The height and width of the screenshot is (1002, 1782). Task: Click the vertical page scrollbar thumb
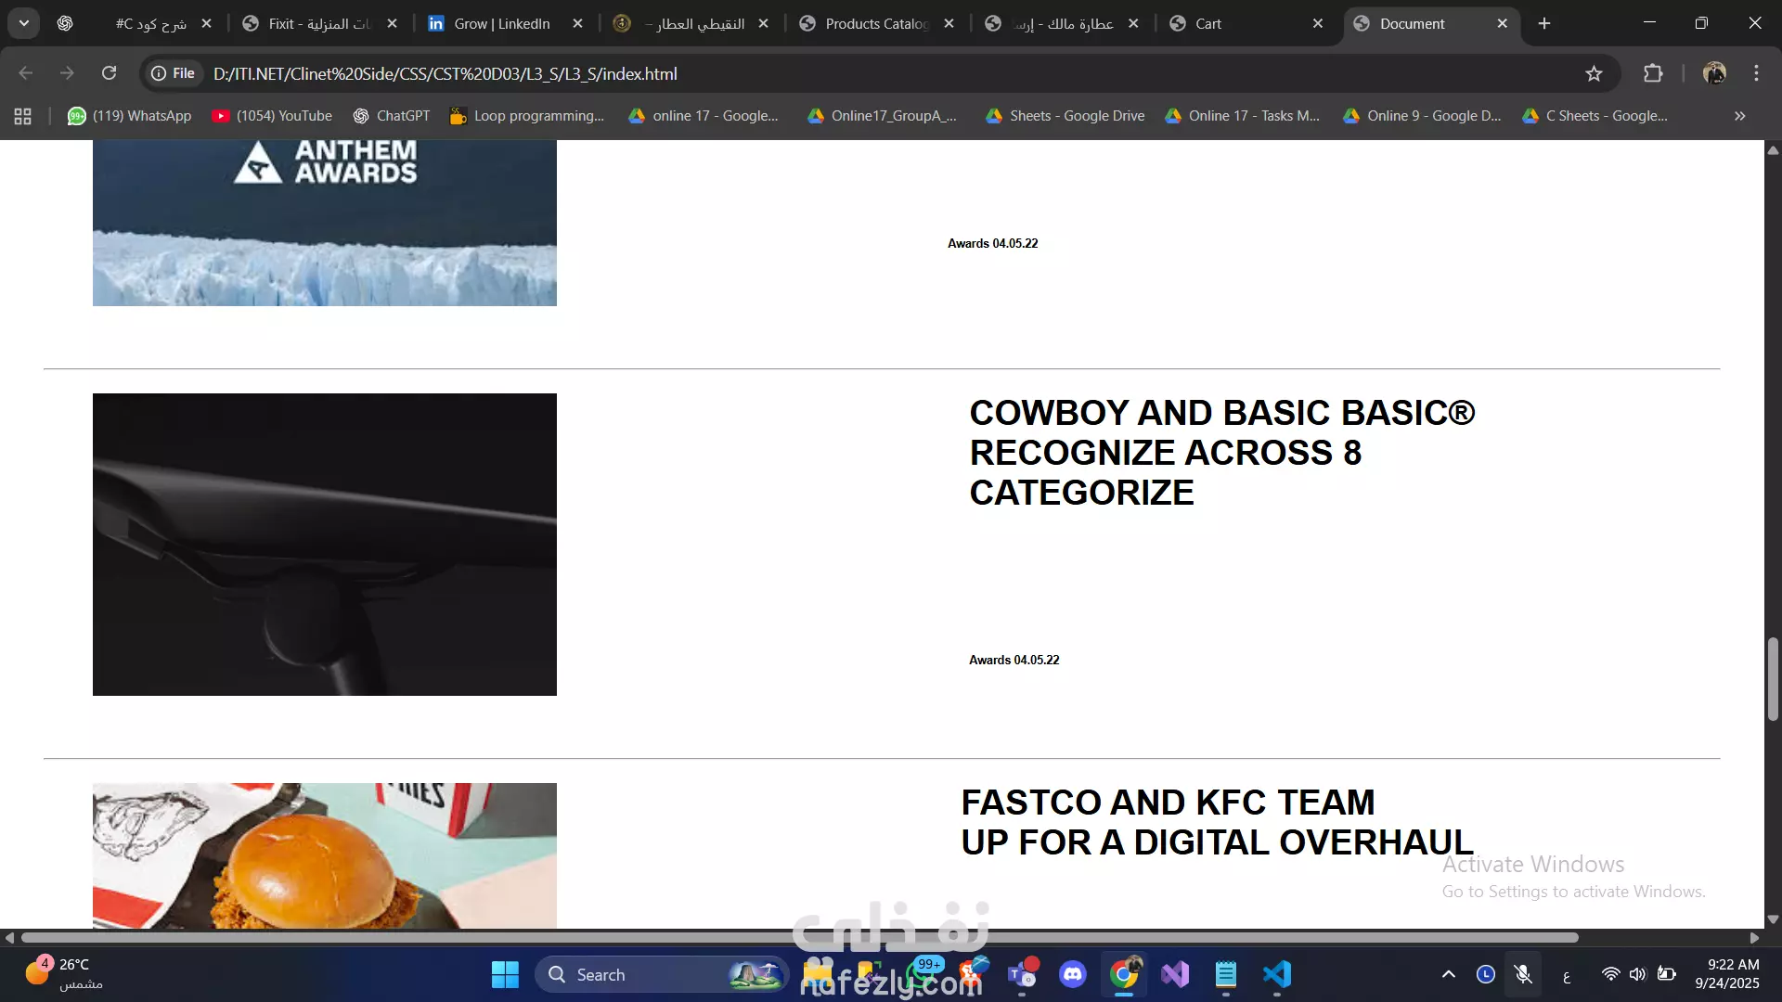(x=1773, y=677)
